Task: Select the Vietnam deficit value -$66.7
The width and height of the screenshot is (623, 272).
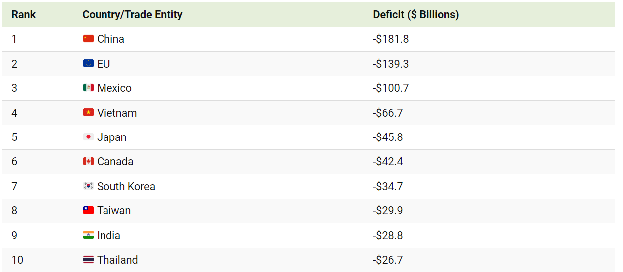Action: point(388,113)
